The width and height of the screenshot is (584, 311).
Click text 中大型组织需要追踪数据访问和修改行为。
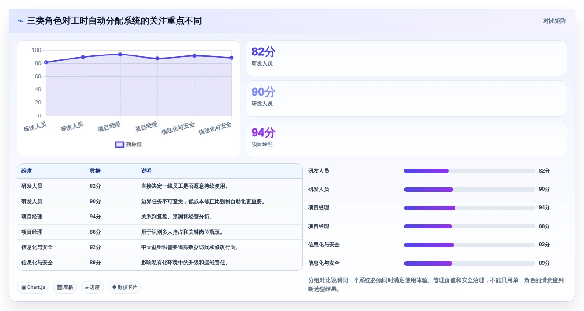tap(190, 247)
